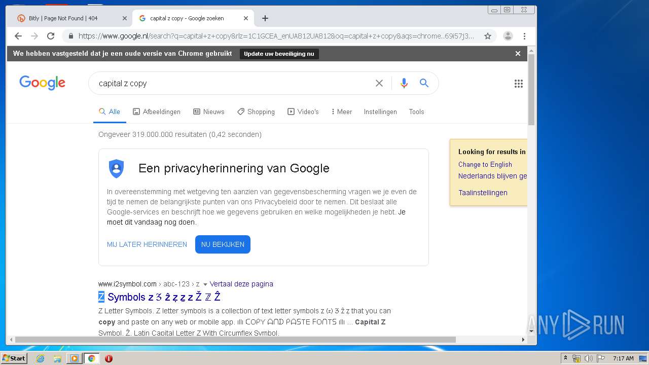Click the red Opera taskbar icon
The height and width of the screenshot is (365, 649).
click(x=109, y=358)
